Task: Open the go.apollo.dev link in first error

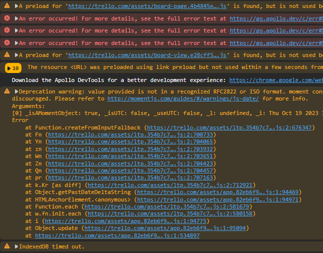Action: [x=276, y=18]
